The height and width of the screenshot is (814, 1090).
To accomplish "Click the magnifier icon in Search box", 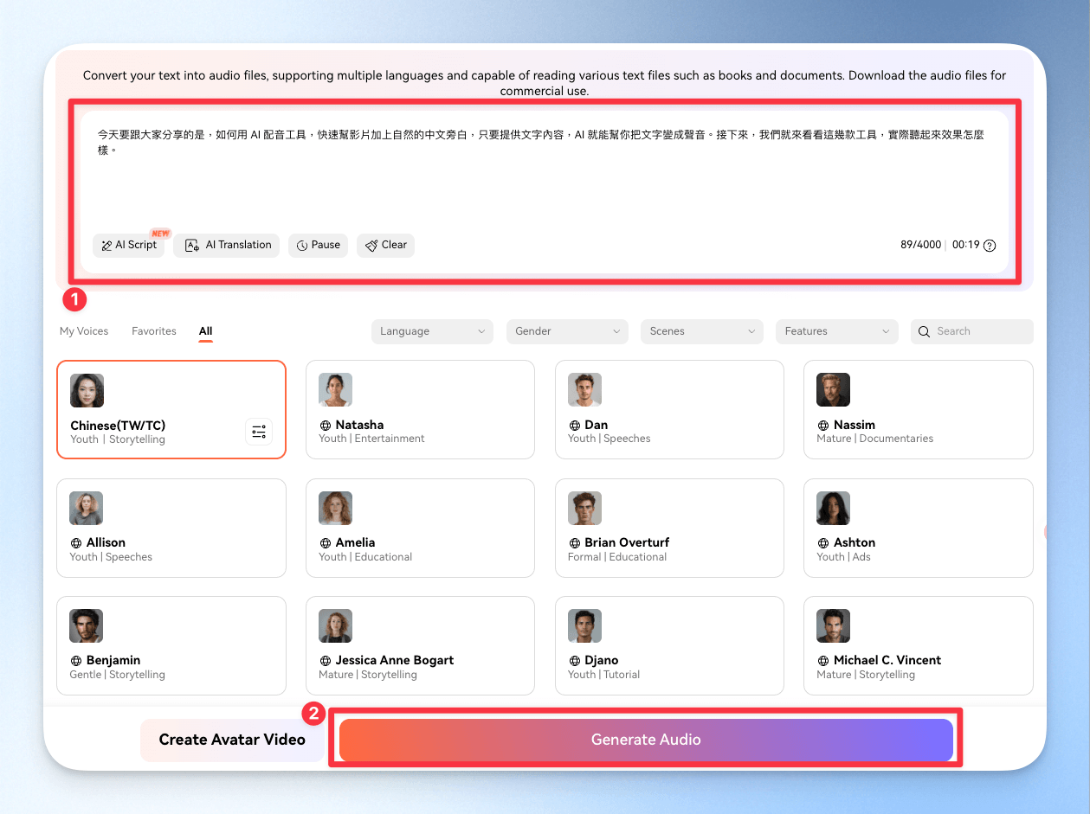I will (x=925, y=331).
